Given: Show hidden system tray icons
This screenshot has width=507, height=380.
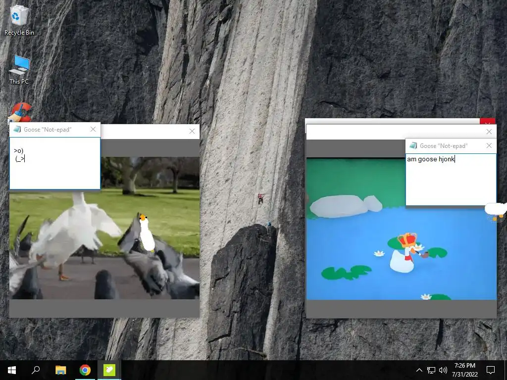Looking at the screenshot, I should 419,370.
